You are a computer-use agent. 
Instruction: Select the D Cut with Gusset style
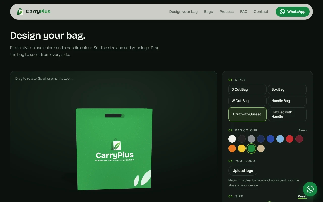pyautogui.click(x=248, y=114)
